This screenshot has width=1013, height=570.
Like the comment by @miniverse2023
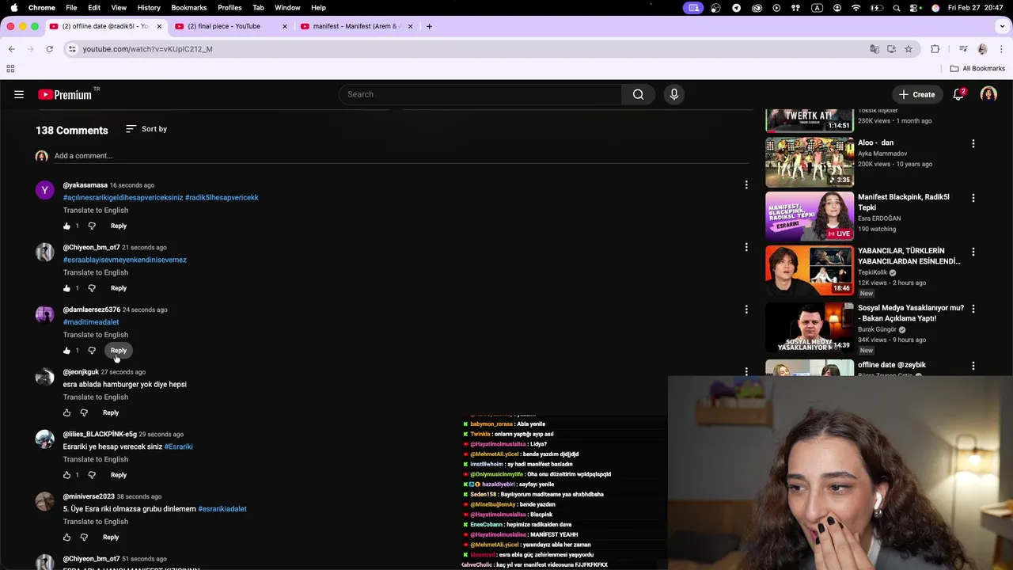(x=66, y=538)
